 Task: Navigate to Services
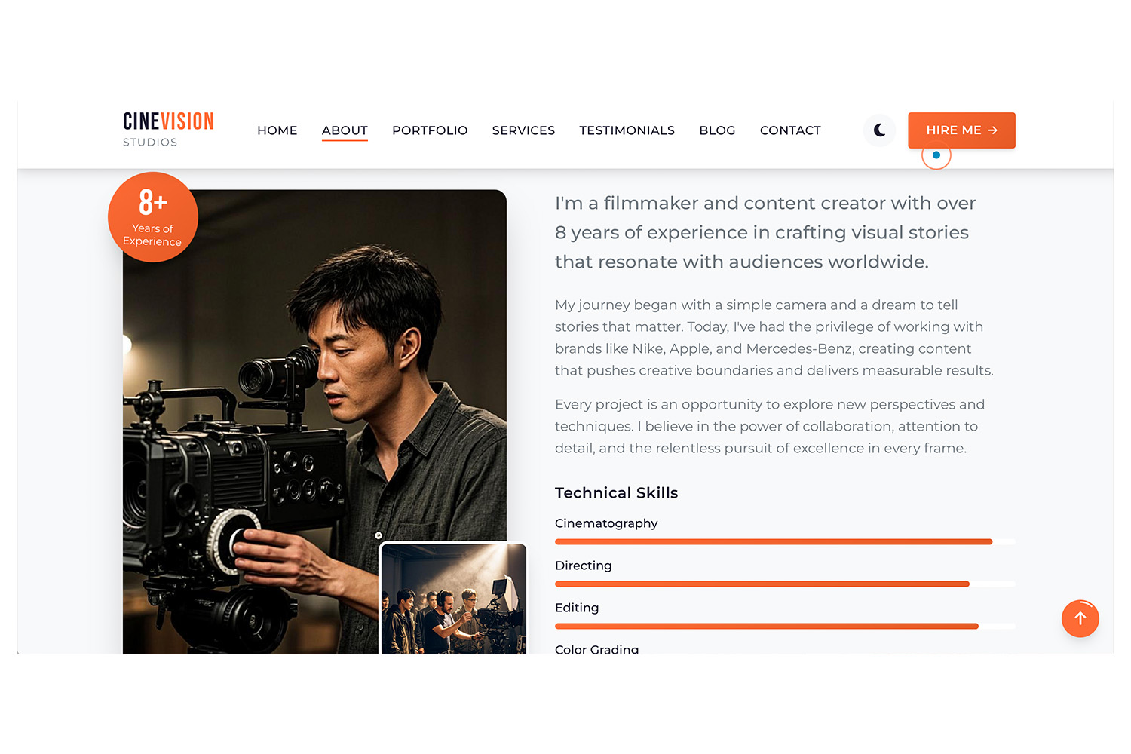[523, 130]
